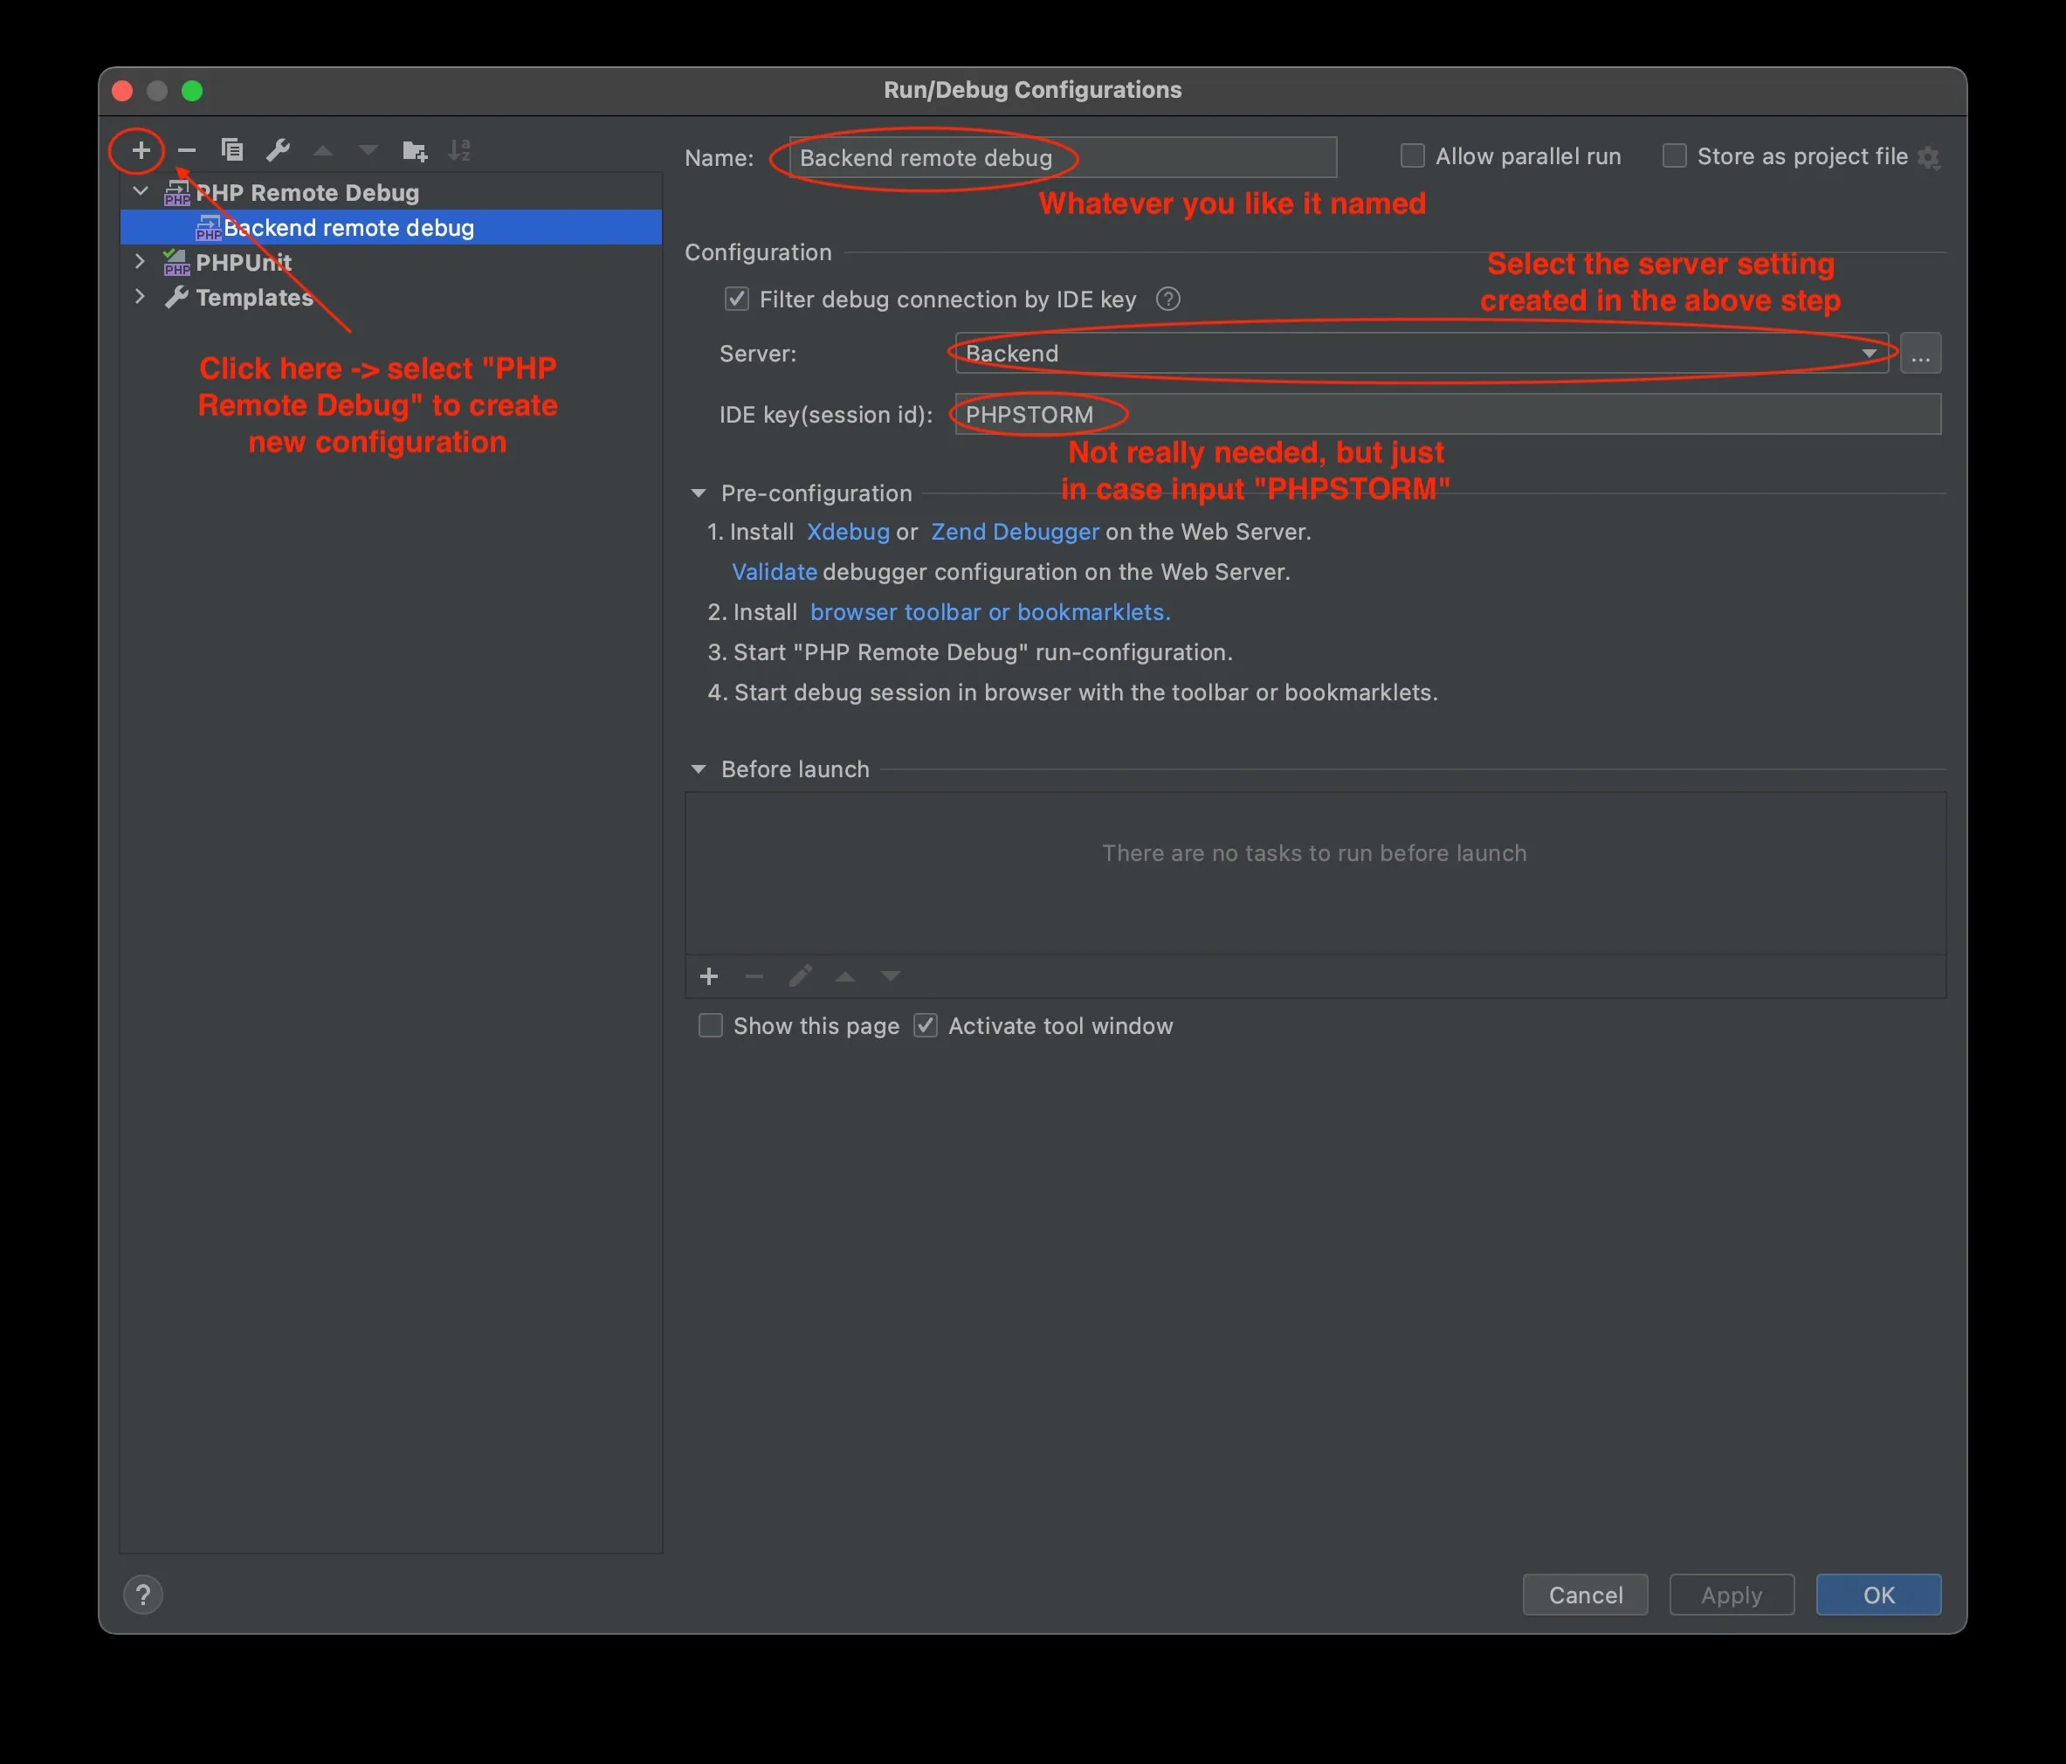The height and width of the screenshot is (1764, 2066).
Task: Click the Copy Configuration icon
Action: click(232, 149)
